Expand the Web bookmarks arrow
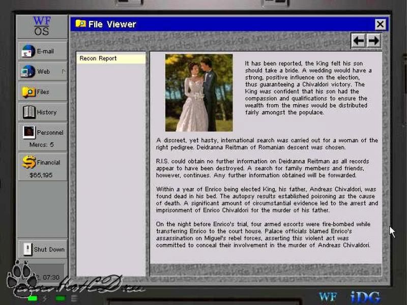 coord(64,72)
